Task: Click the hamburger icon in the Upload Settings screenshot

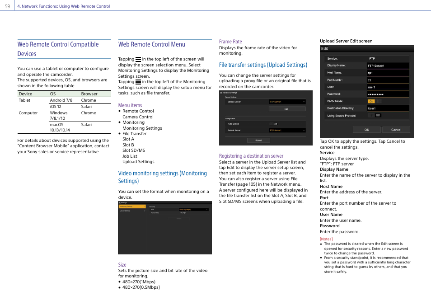Action: 221,93
